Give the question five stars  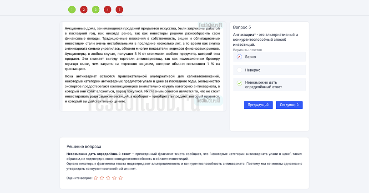click(x=121, y=178)
